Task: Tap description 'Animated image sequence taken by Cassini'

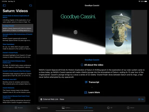Action: pyautogui.click(x=17, y=75)
